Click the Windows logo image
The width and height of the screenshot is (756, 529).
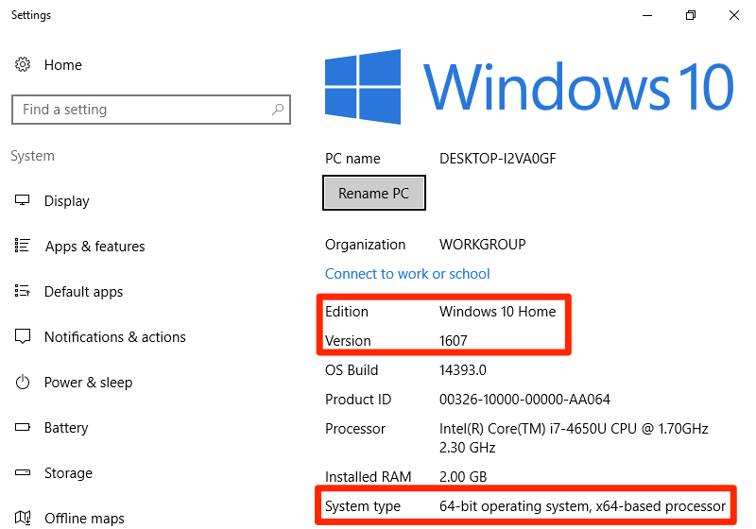[x=363, y=87]
